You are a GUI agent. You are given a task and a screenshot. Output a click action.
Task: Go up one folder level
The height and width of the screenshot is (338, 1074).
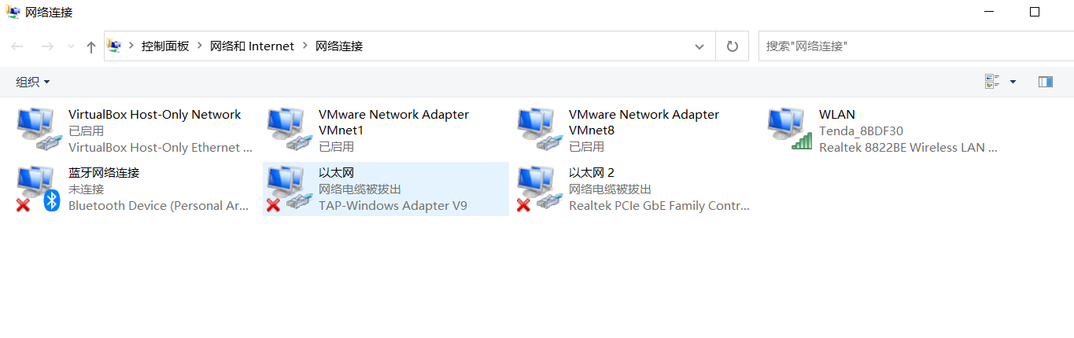point(91,47)
